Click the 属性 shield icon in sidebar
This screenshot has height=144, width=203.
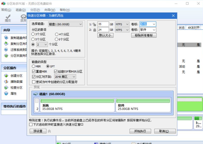pos(6,94)
